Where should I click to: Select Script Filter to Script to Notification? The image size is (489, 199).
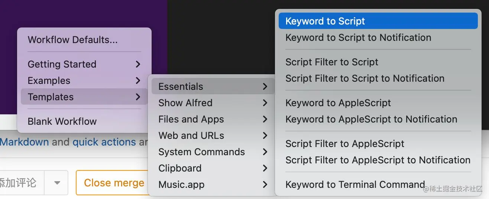point(365,78)
